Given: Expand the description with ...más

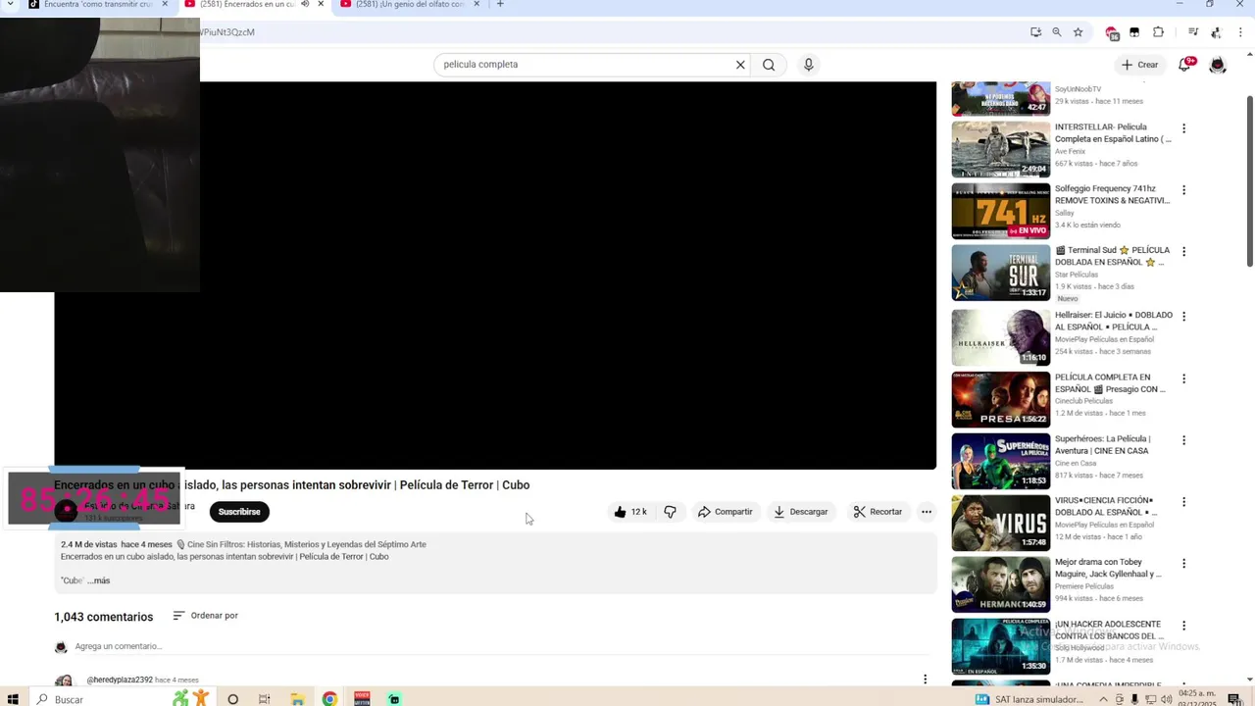Looking at the screenshot, I should 98,580.
